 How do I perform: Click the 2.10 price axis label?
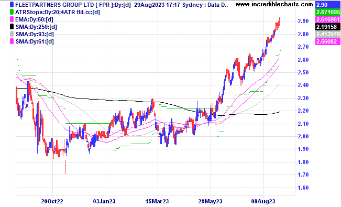303,124
